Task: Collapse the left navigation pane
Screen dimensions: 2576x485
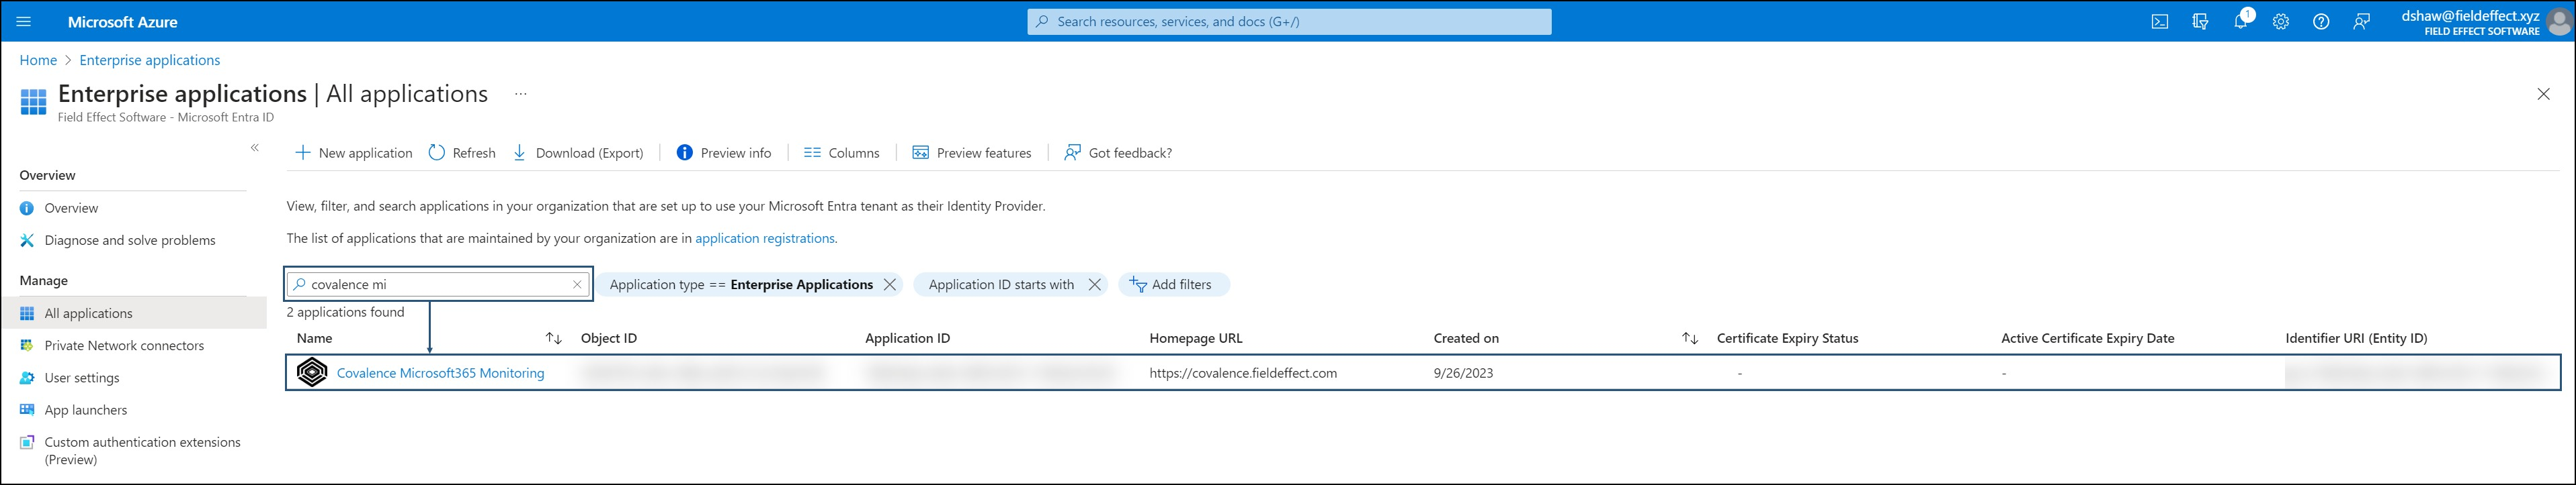Action: 255,148
